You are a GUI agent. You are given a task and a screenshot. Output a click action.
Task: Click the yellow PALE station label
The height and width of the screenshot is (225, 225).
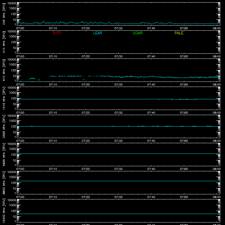coord(179,33)
